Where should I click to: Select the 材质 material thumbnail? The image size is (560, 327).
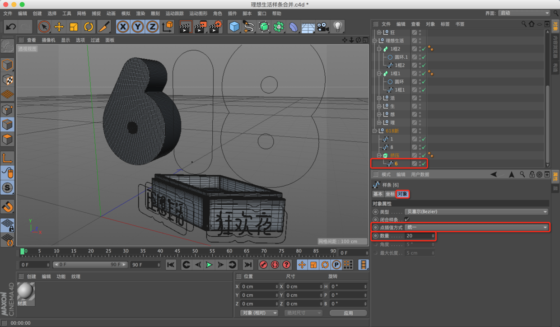[x=25, y=291]
